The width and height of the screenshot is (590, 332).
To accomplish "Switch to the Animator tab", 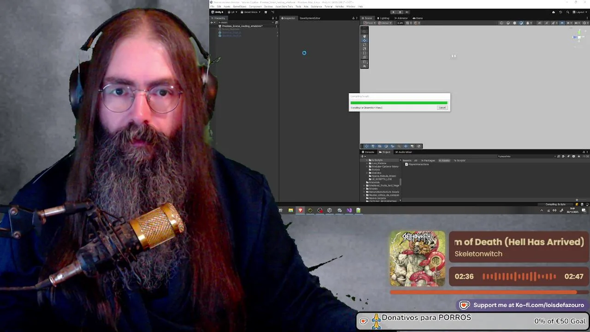I will click(401, 18).
